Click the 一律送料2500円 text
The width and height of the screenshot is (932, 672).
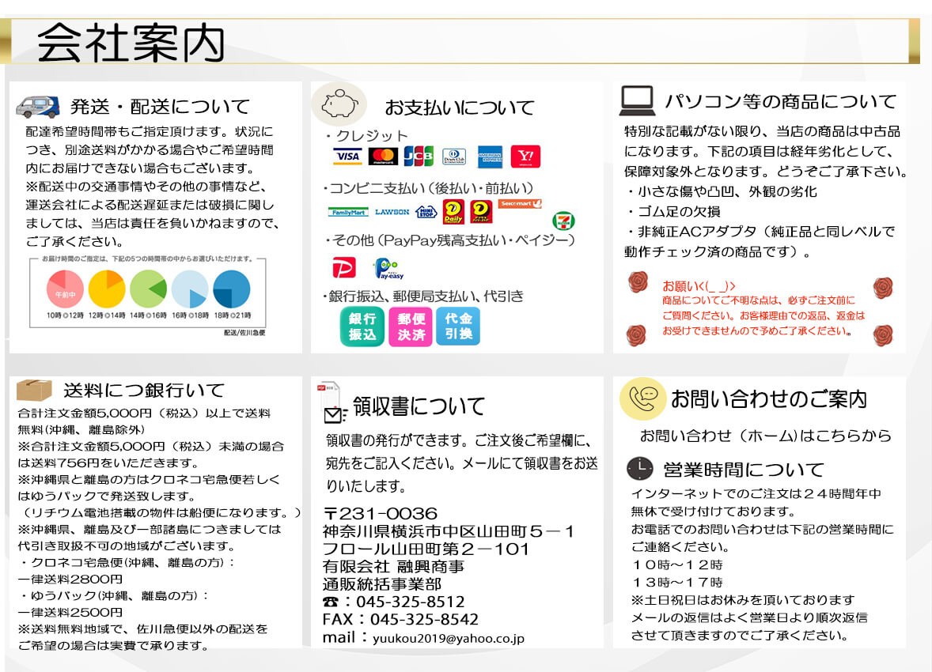point(70,612)
